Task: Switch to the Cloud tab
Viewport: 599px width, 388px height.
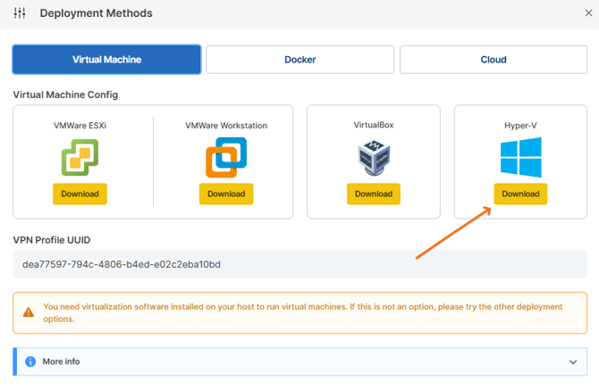Action: [x=494, y=60]
